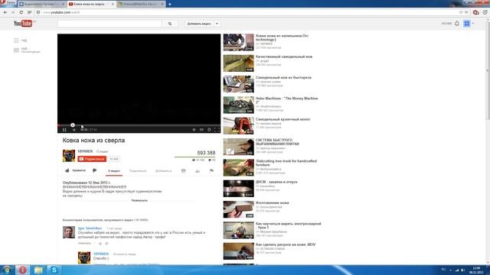The image size is (490, 275).
Task: Click commenter name 'Igor Strelnikov'
Action: [x=90, y=228]
